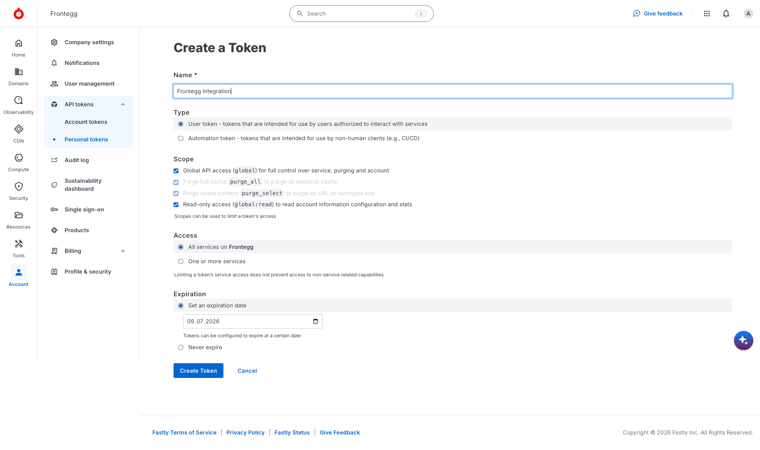Open the Tools sidebar icon
Screen dimensions: 760x450
[18, 244]
